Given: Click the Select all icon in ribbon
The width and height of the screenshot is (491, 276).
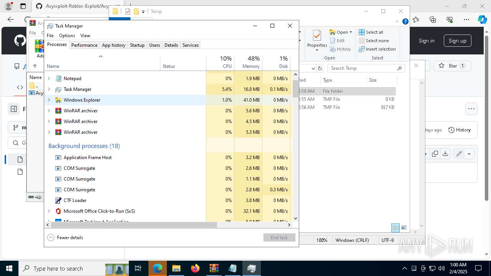Looking at the screenshot, I should tap(362, 32).
